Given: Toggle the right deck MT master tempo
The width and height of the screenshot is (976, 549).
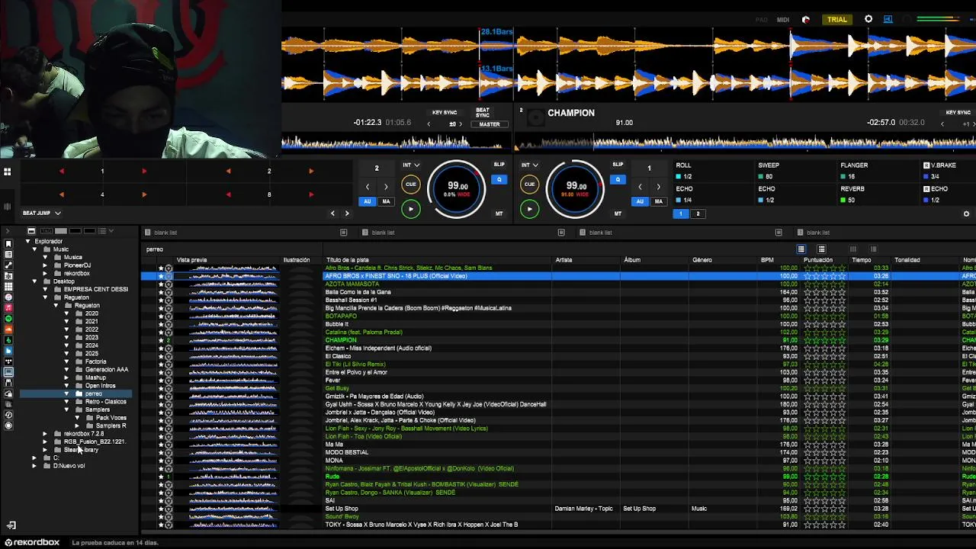Looking at the screenshot, I should [x=618, y=213].
